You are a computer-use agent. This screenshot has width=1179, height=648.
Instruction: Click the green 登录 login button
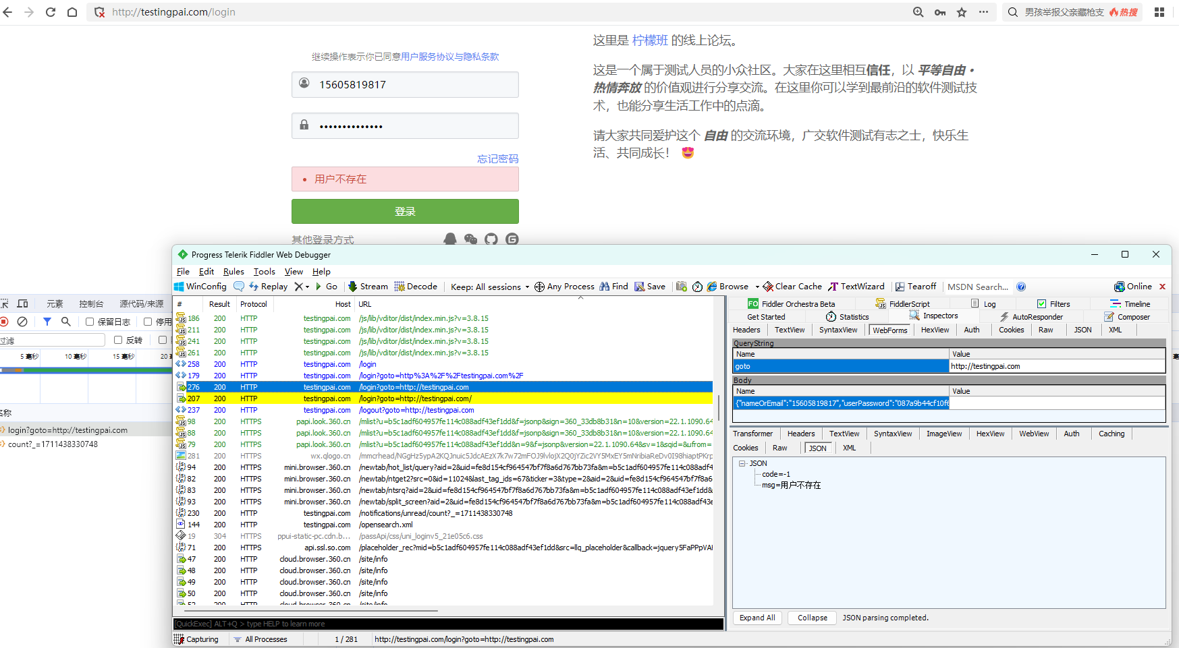click(405, 211)
